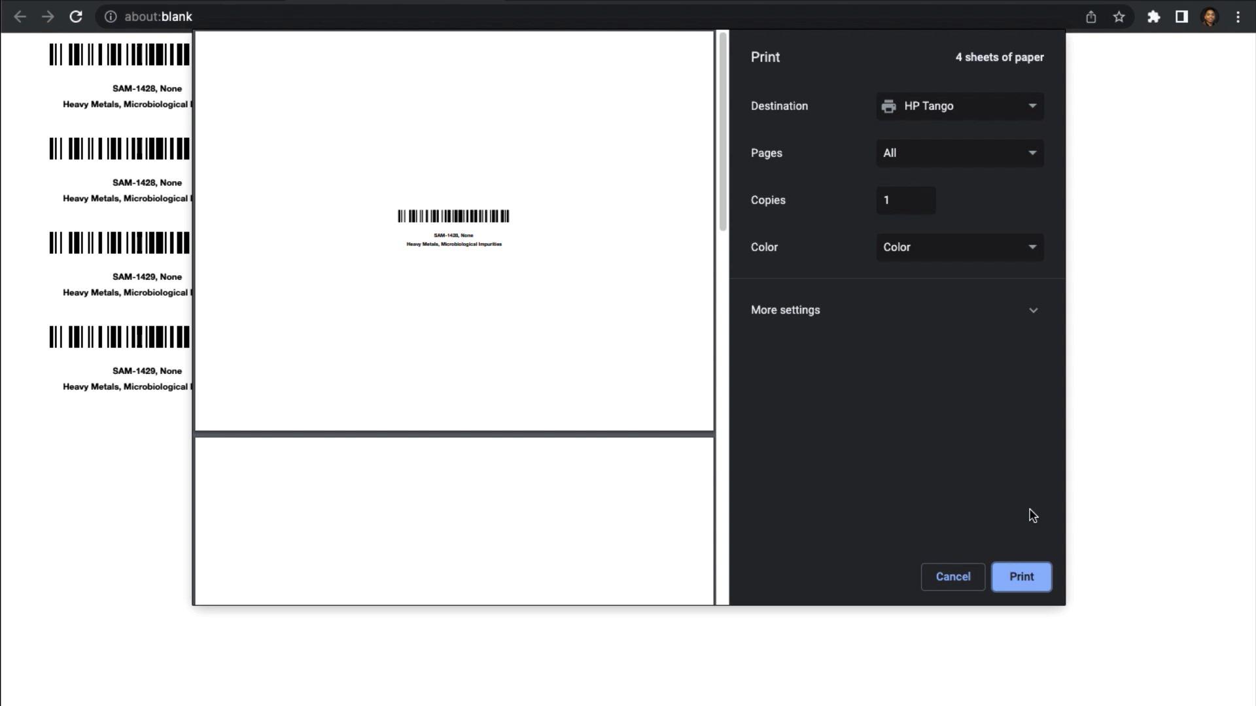Click the HP Tango printer icon
Screen dimensions: 1256x706
point(890,105)
